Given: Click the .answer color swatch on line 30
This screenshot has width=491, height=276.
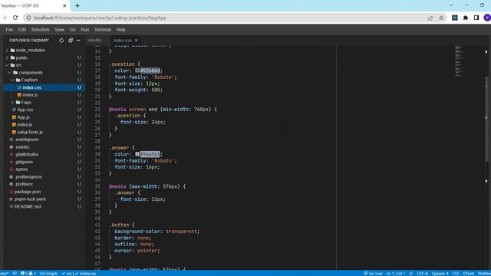Looking at the screenshot, I should 137,154.
